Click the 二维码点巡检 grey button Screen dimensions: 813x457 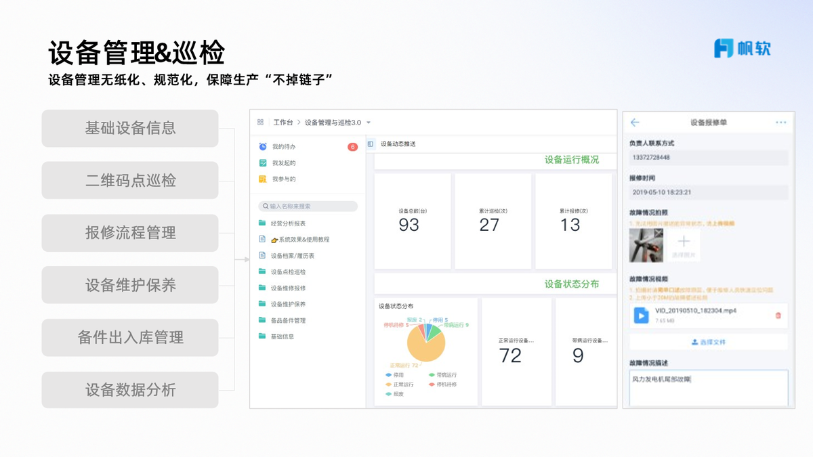(130, 180)
